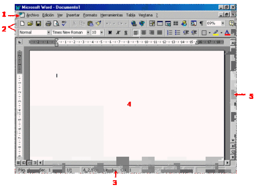Select the Format Painter brush
Image resolution: width=255 pixels, height=187 pixels.
pos(98,24)
